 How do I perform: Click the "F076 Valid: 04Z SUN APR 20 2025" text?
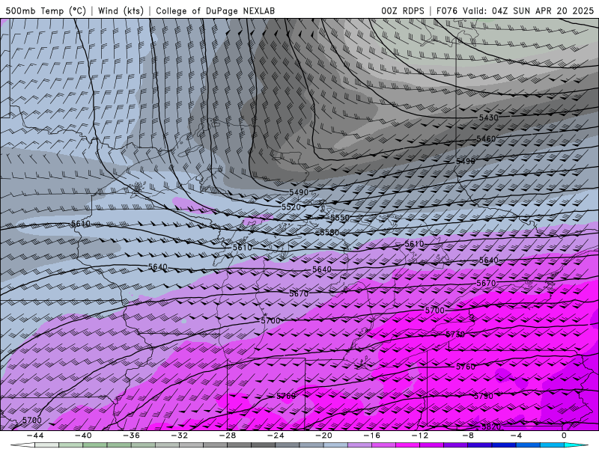pyautogui.click(x=515, y=10)
